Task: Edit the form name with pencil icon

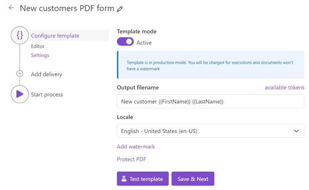Action: click(x=120, y=9)
